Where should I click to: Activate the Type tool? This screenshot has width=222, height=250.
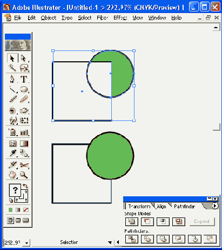(x=24, y=79)
